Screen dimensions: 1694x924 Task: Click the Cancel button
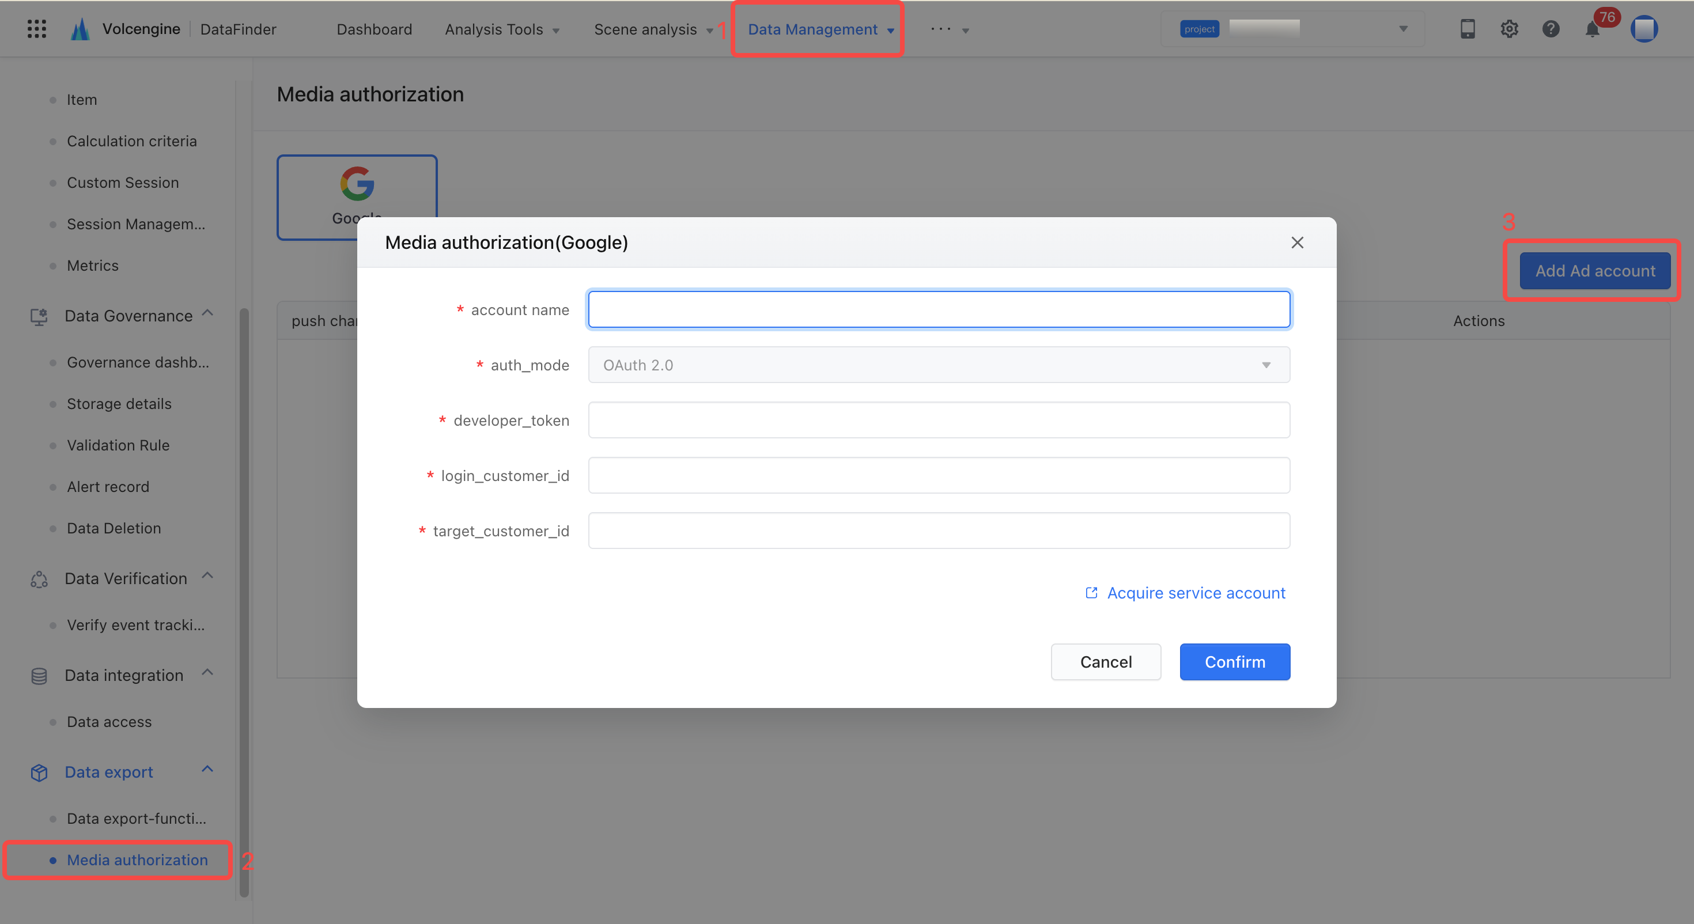coord(1106,661)
